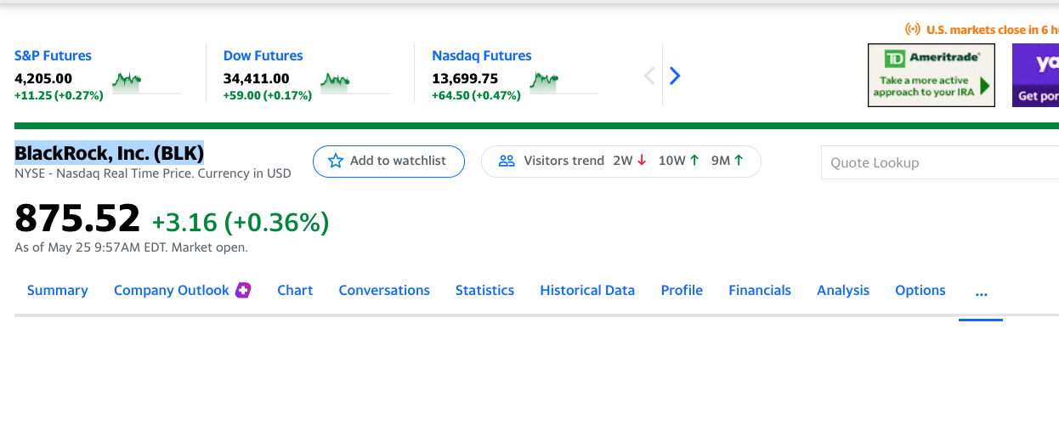Open the Nasdaq Futures link
This screenshot has width=1059, height=448.
pos(482,55)
